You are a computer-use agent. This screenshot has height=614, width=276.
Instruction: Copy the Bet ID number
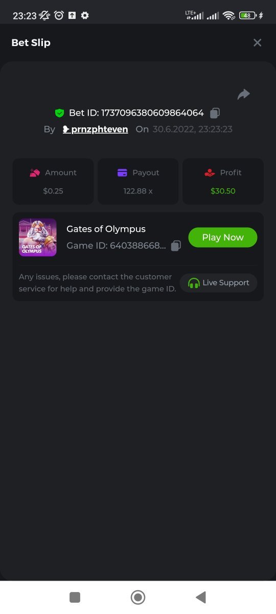(215, 113)
